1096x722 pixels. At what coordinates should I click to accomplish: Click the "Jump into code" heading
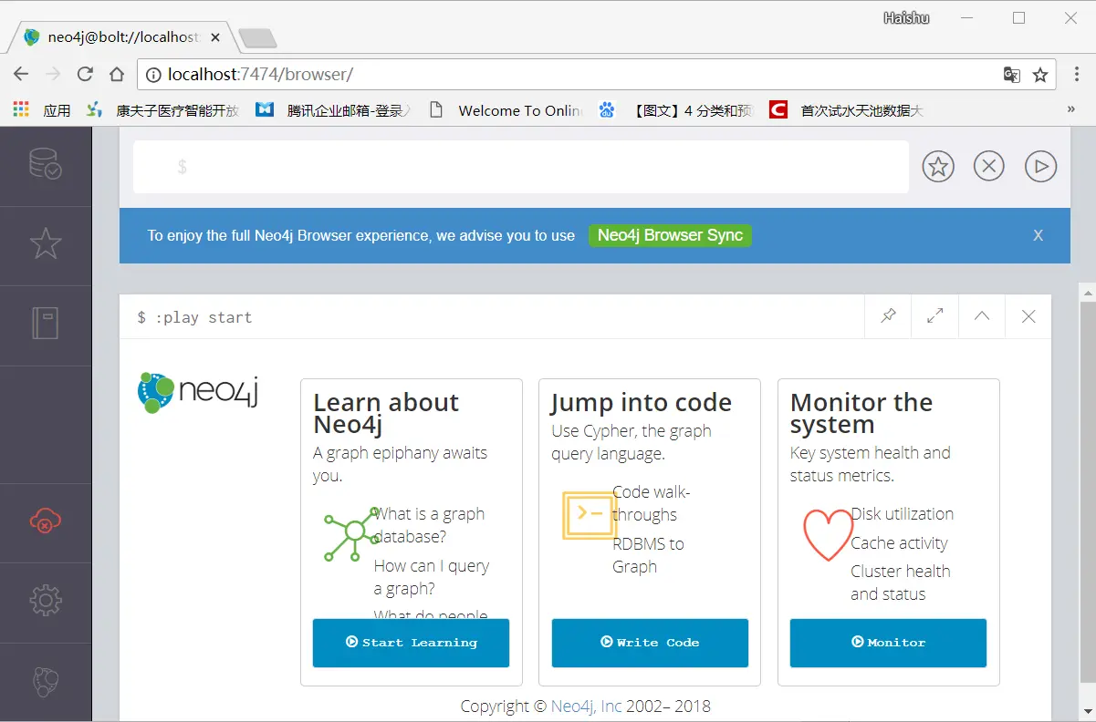click(x=642, y=402)
